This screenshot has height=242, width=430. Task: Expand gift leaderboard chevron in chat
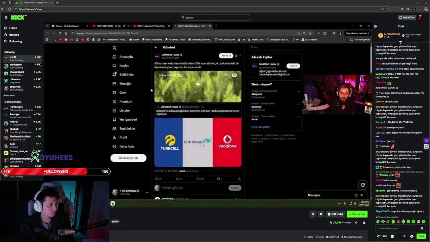tap(400, 43)
